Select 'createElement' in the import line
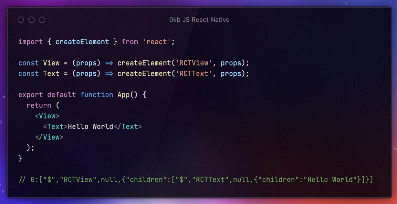This screenshot has height=204, width=397. click(82, 42)
